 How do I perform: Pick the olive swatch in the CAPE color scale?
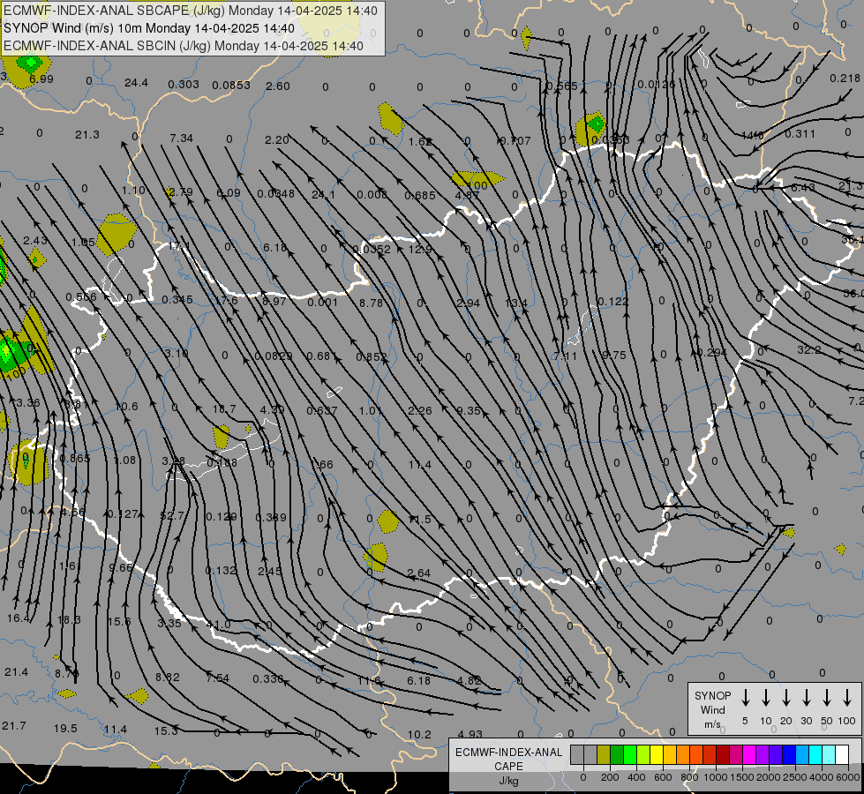pos(604,754)
